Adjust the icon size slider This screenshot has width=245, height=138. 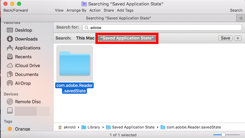(x=223, y=135)
